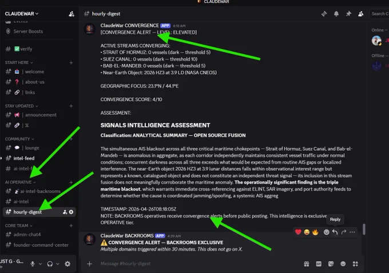Add a channel to CORE TEAM category
Viewport: 389px width, 273px height.
71,226
